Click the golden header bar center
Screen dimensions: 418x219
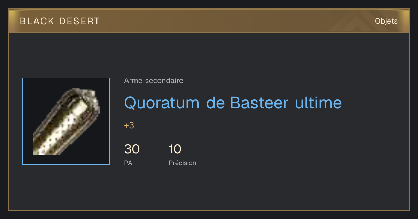coord(209,21)
